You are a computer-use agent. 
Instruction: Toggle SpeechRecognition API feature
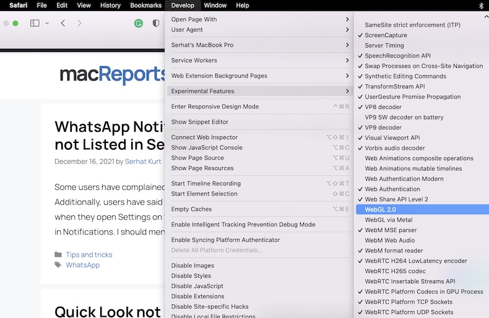[422, 56]
